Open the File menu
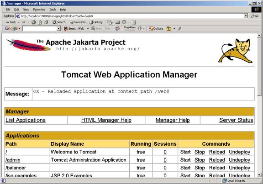 pos(8,10)
